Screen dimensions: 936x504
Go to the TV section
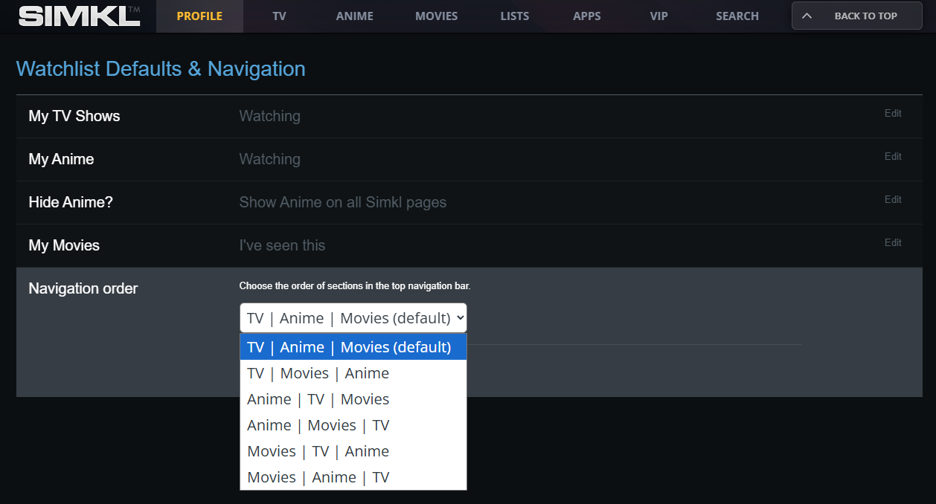(x=279, y=16)
